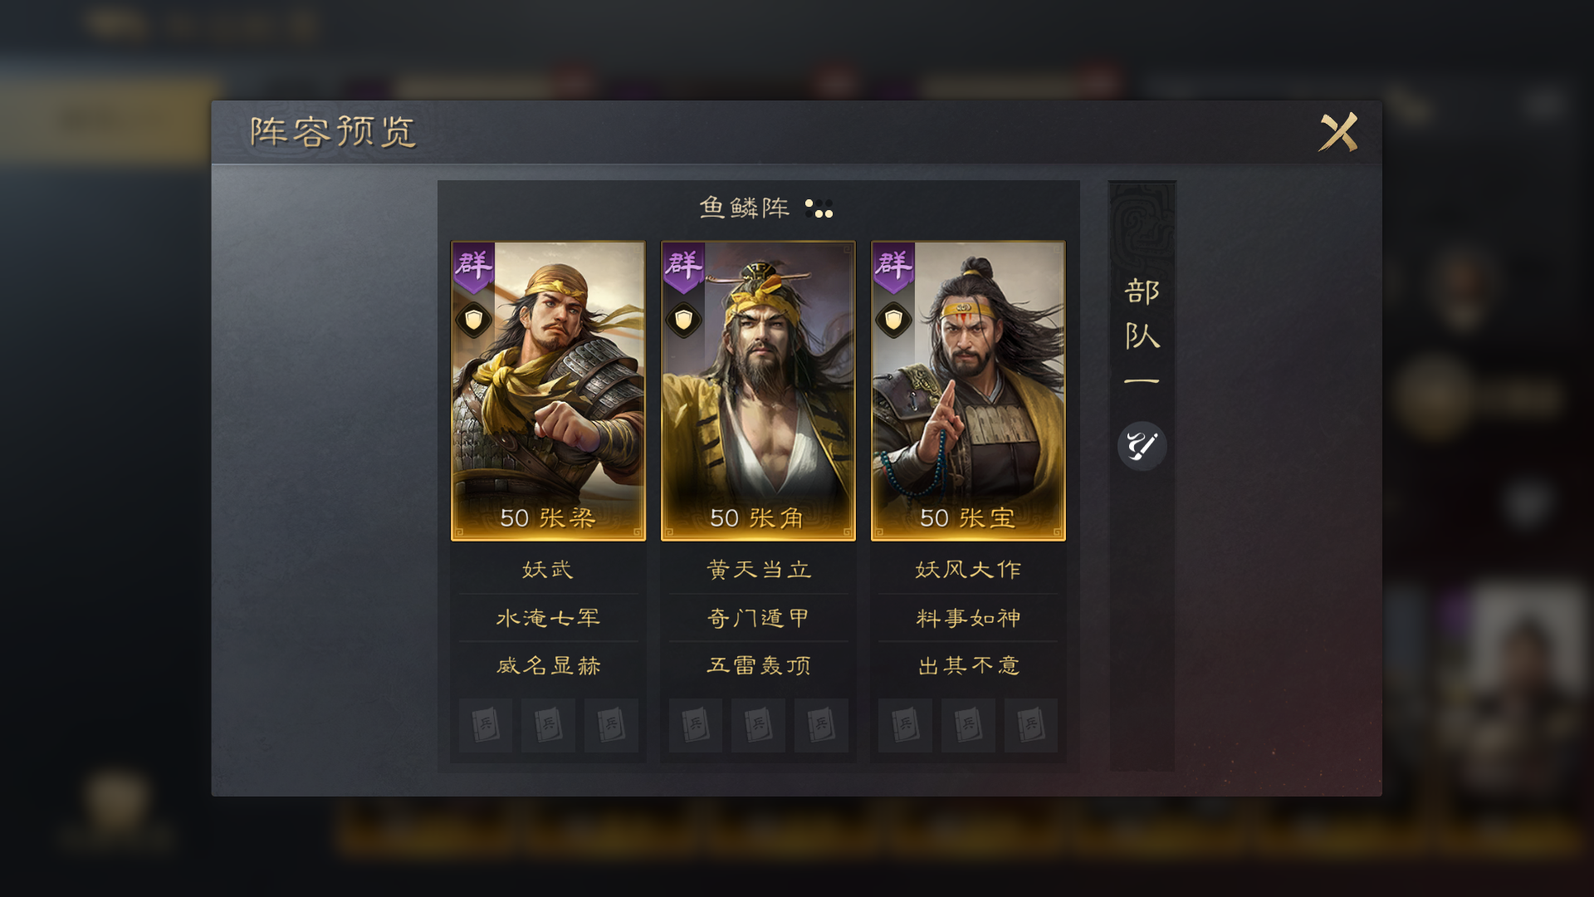View the 妖武 skill of 张梁

click(548, 570)
